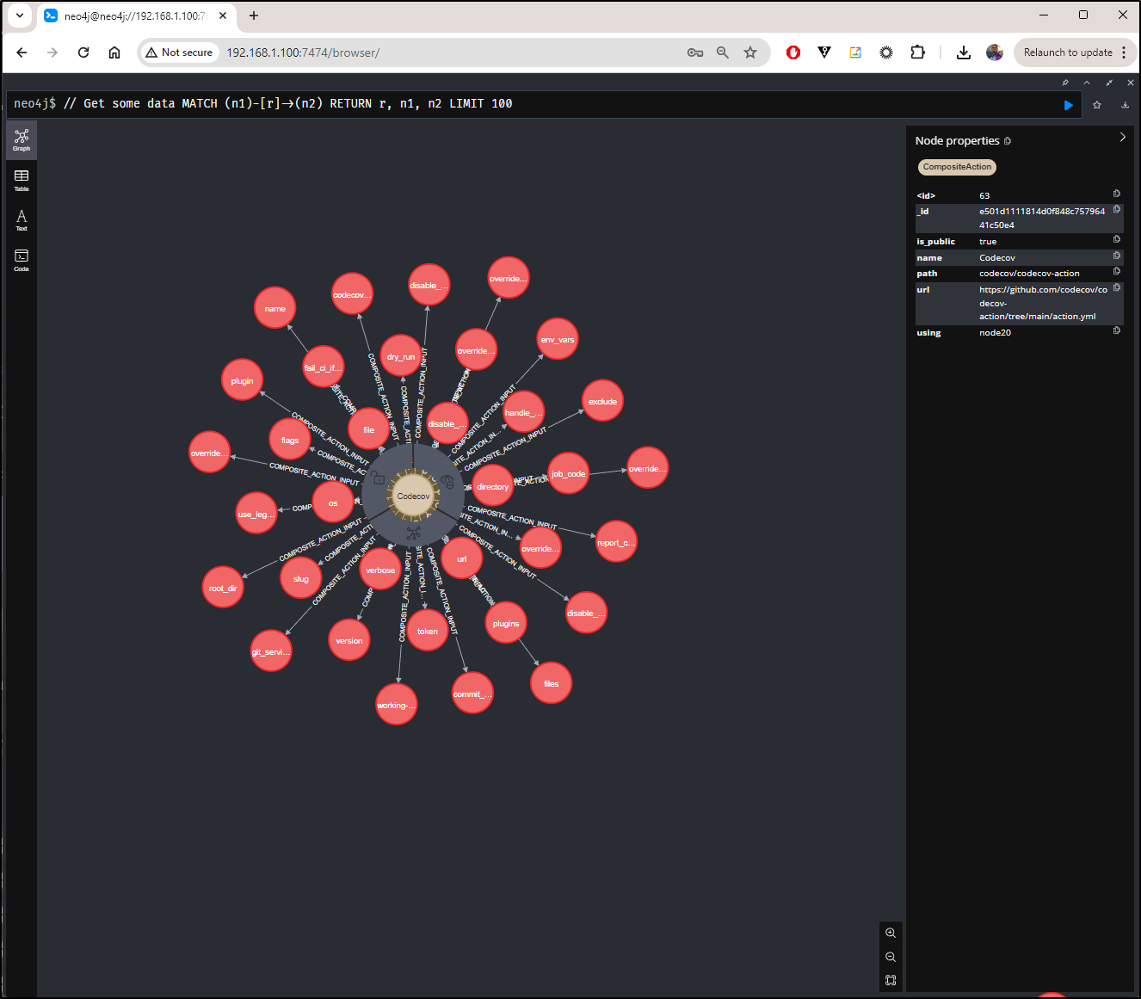Collapse the result frame with up chevron
The height and width of the screenshot is (999, 1141).
click(1087, 83)
